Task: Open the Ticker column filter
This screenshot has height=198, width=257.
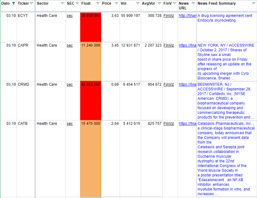Action: [x=31, y=3]
